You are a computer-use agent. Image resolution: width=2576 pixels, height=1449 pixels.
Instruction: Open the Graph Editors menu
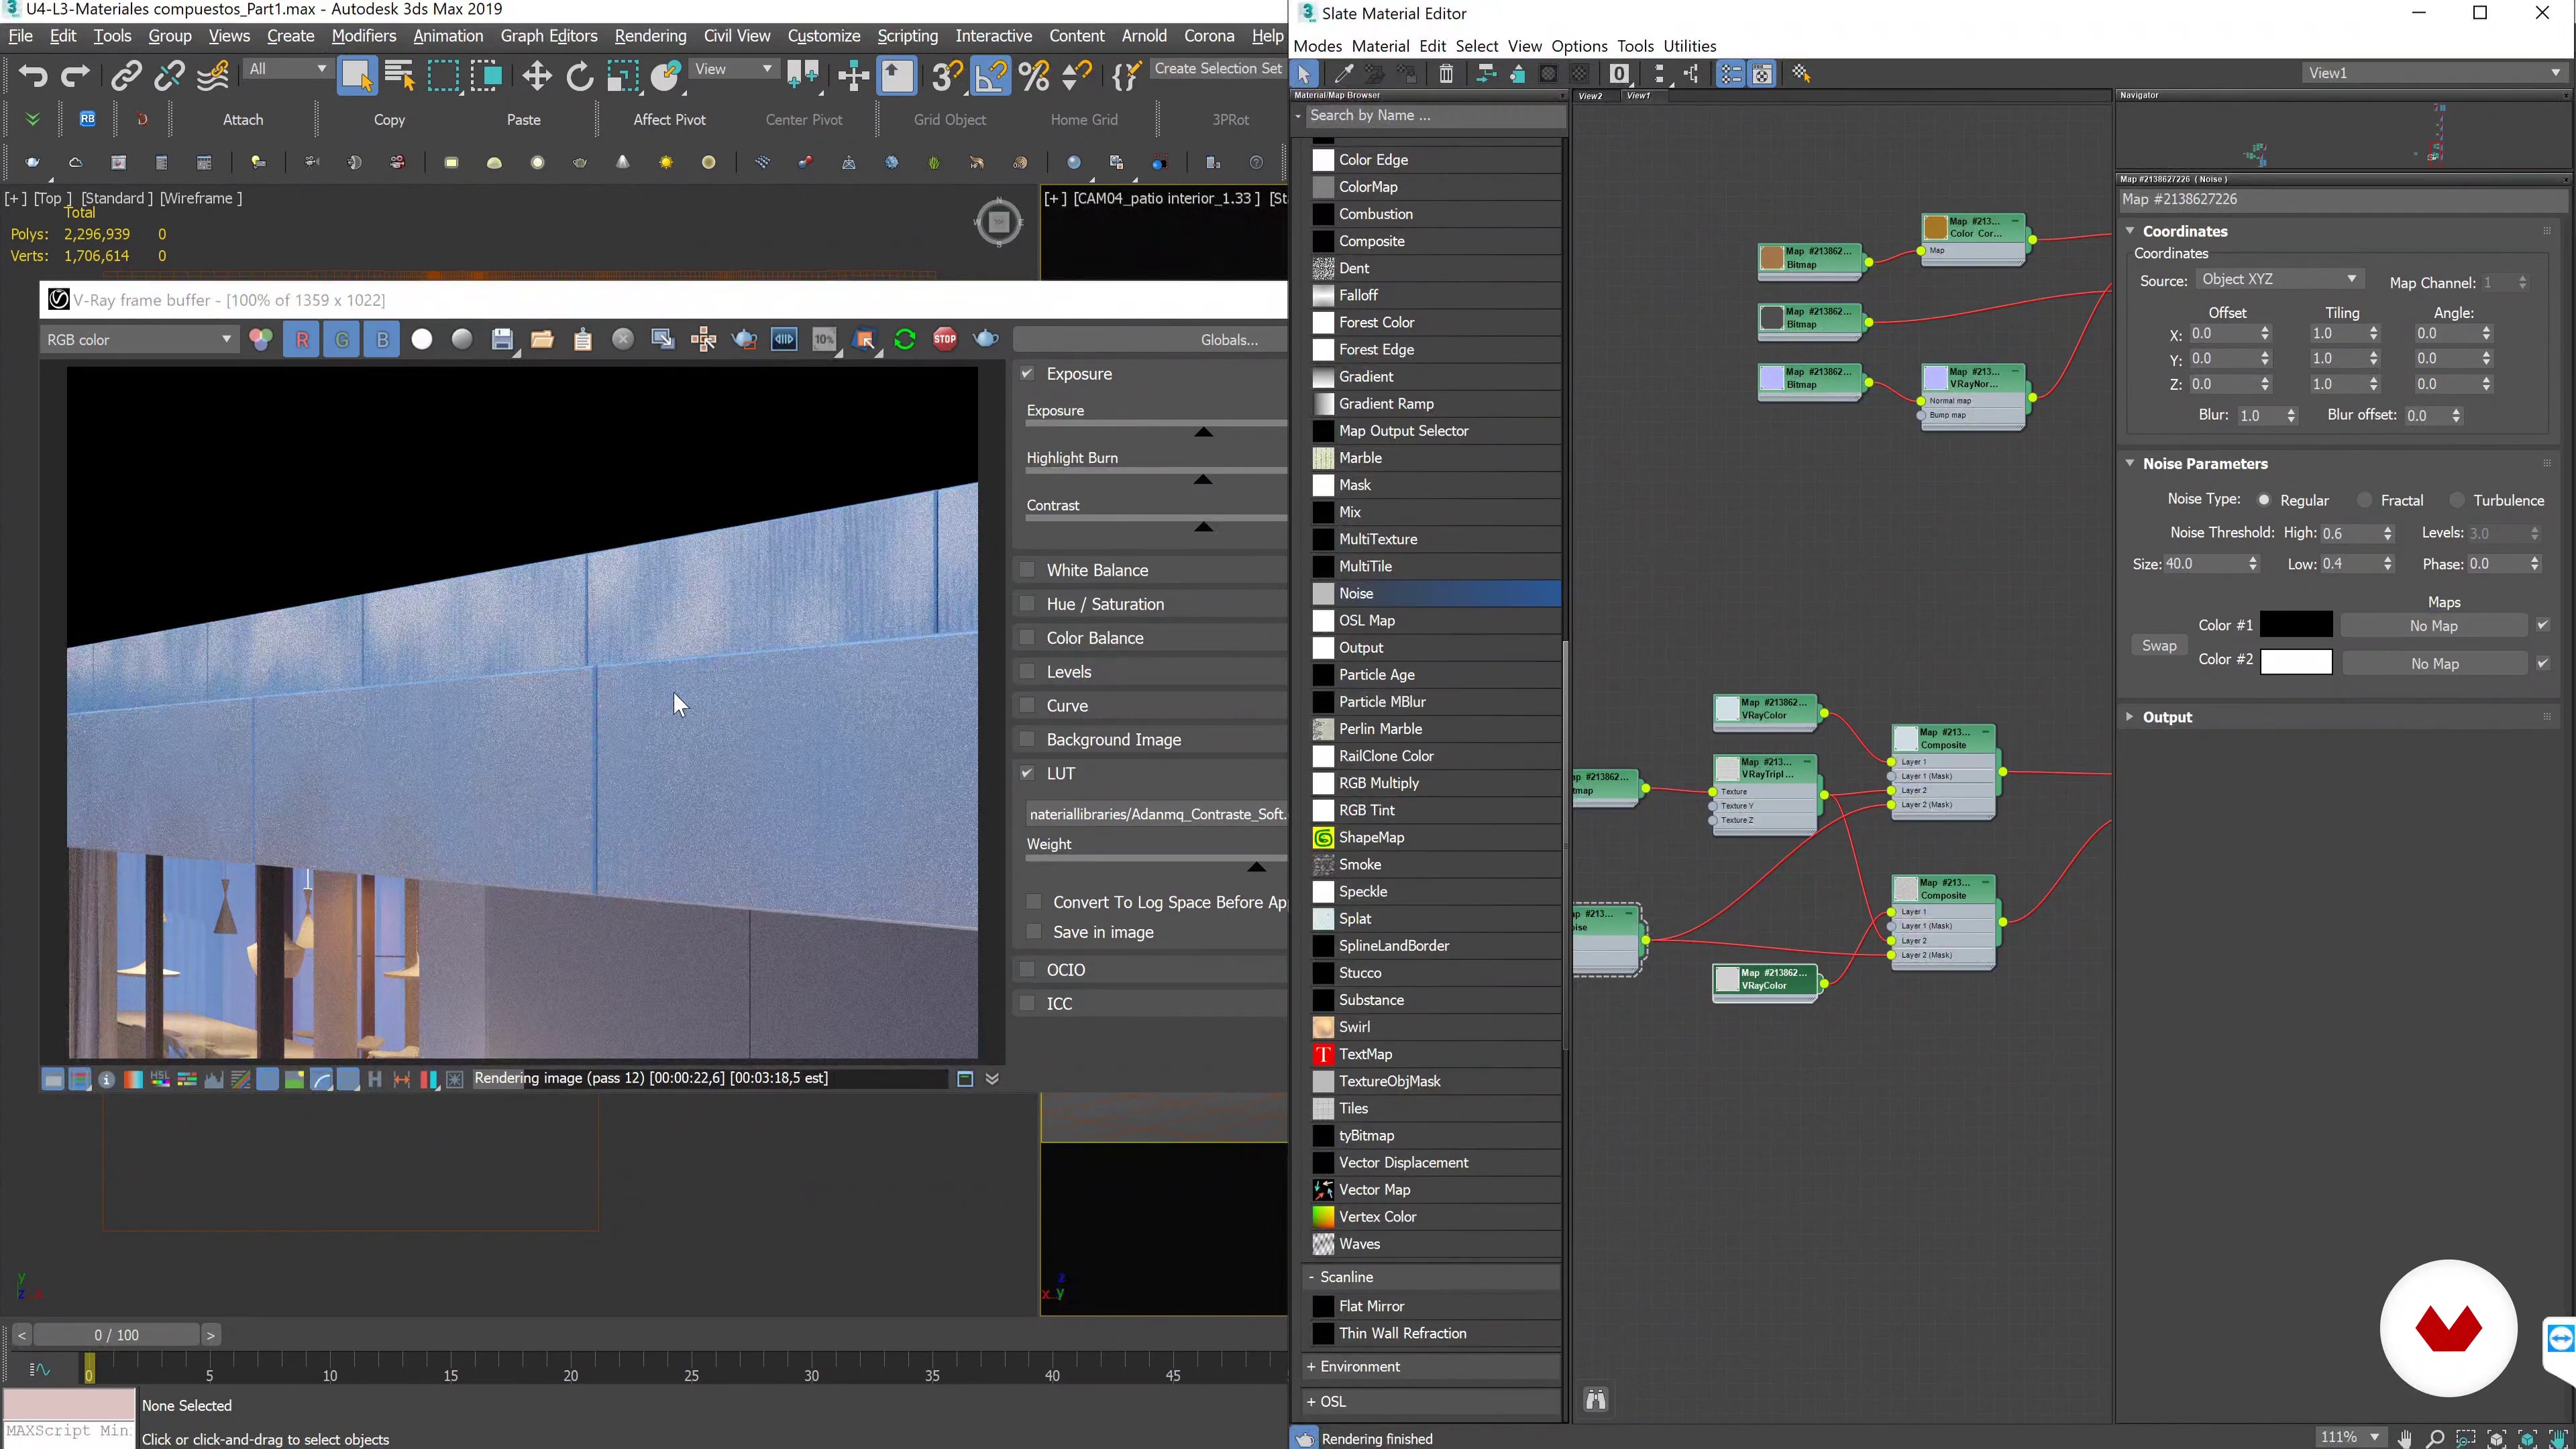[x=549, y=36]
